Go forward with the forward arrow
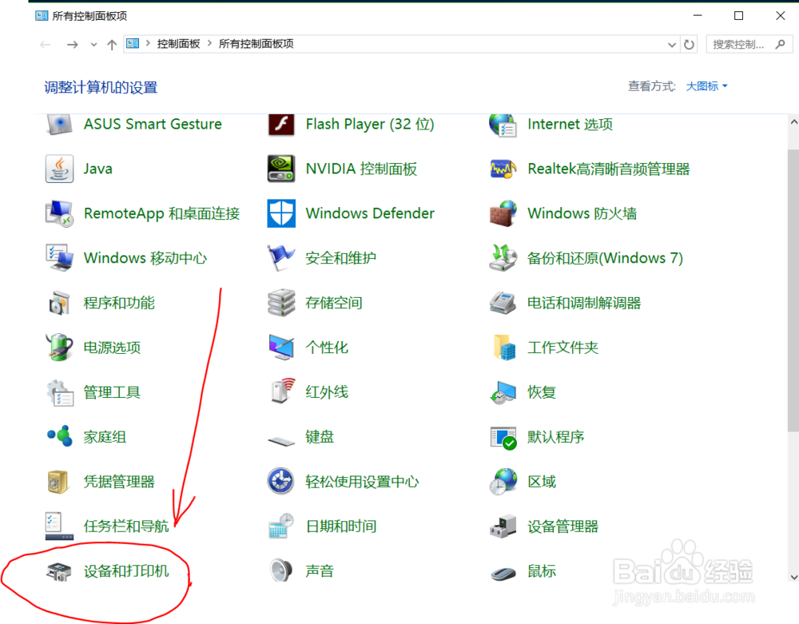Image resolution: width=799 pixels, height=624 pixels. pos(73,44)
